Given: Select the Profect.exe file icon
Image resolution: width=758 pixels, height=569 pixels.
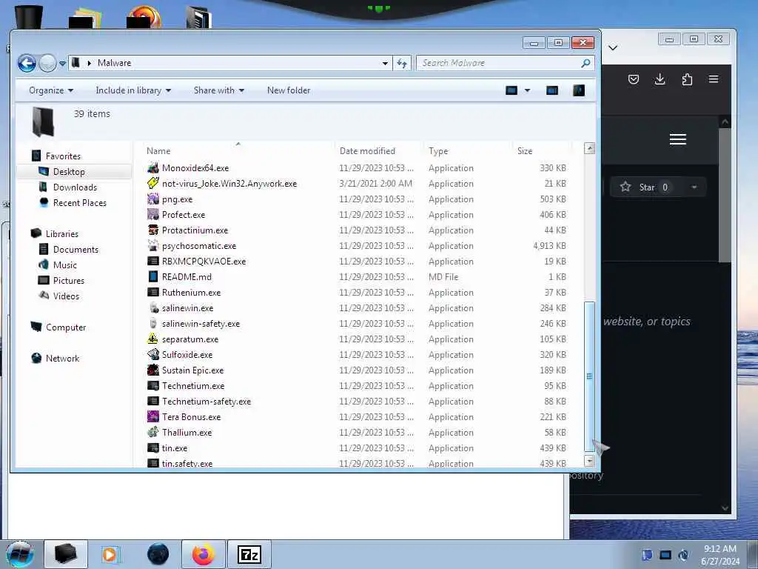Looking at the screenshot, I should click(153, 214).
